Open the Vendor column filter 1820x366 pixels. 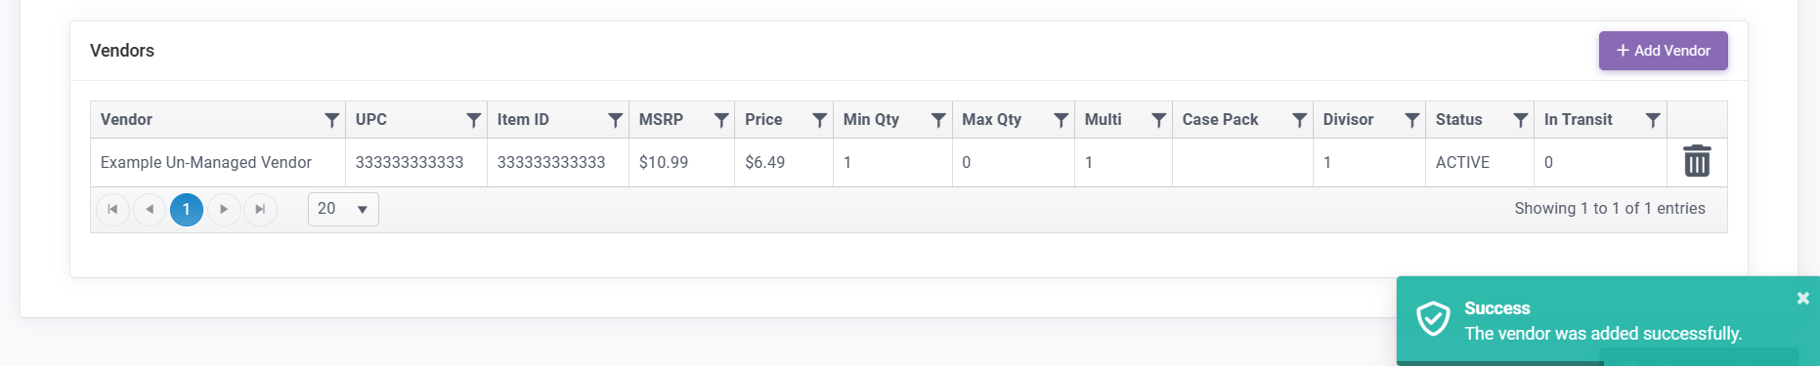[x=332, y=120]
